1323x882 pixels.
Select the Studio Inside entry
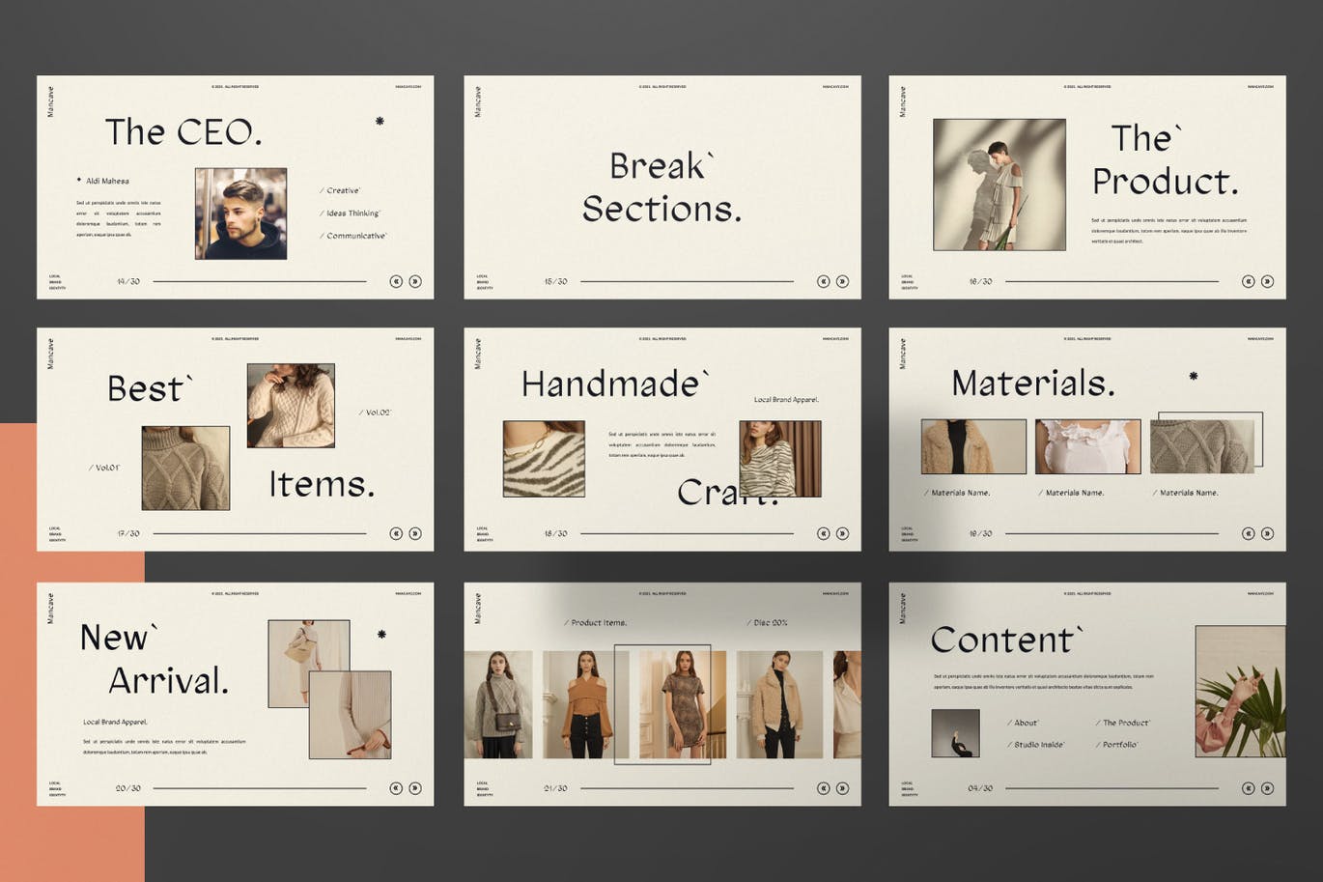click(x=1038, y=745)
